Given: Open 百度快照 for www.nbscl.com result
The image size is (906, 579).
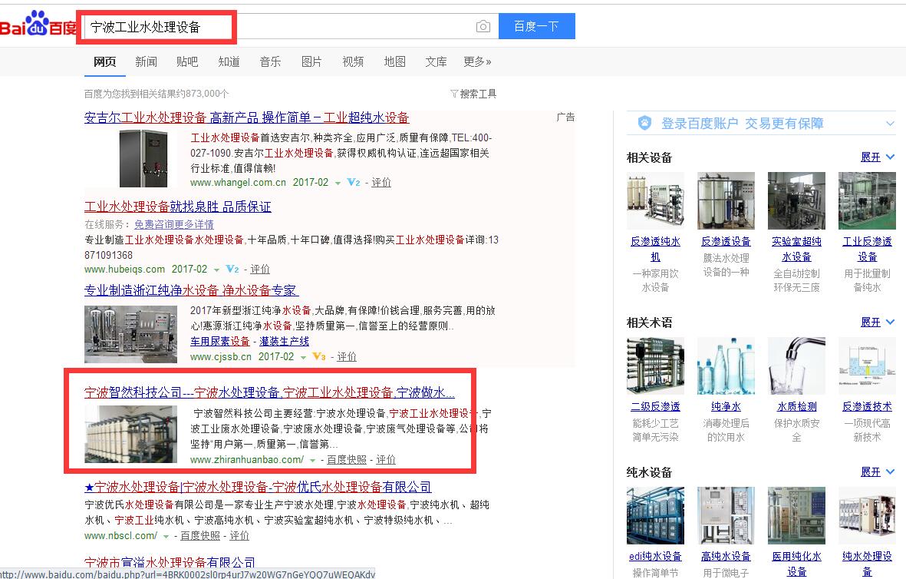Looking at the screenshot, I should (x=200, y=536).
